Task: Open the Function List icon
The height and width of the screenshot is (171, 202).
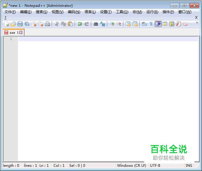Action: pos(179,24)
